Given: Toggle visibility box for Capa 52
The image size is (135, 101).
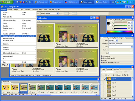Looking at the screenshot, I should 102,91.
